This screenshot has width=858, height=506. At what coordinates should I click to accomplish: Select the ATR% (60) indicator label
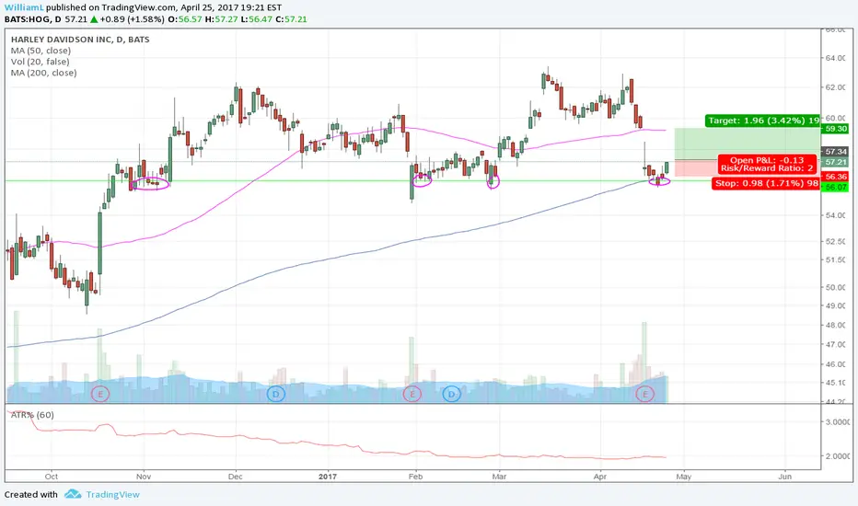32,415
